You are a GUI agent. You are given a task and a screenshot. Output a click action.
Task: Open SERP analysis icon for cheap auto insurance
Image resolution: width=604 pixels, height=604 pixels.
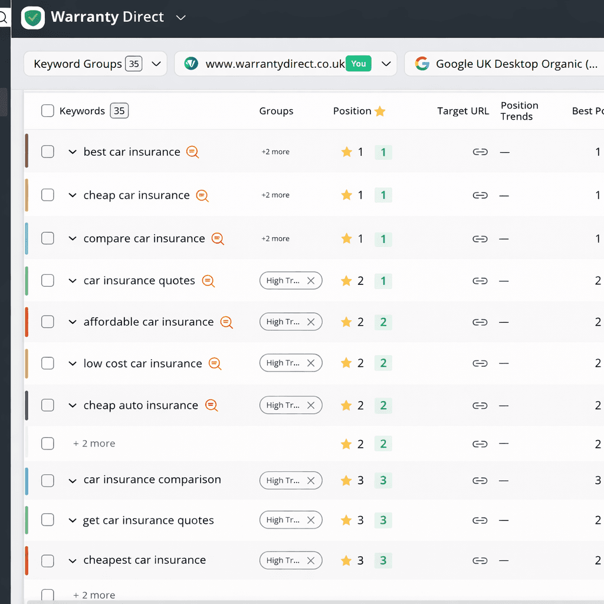212,405
